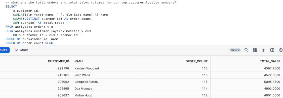Select the Kaylynn Woodard name cell

coord(108,68)
